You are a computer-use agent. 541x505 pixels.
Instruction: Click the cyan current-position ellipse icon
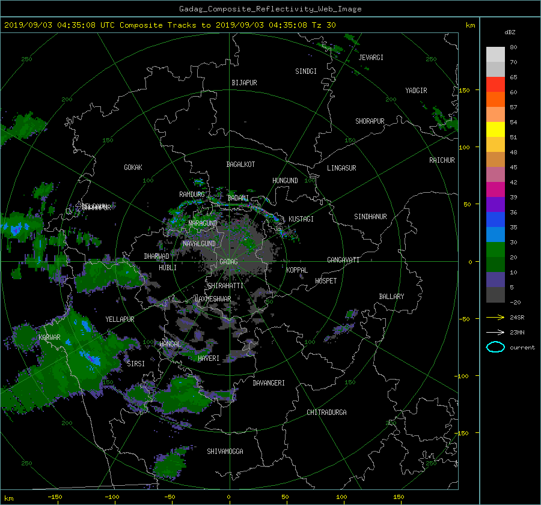(495, 347)
